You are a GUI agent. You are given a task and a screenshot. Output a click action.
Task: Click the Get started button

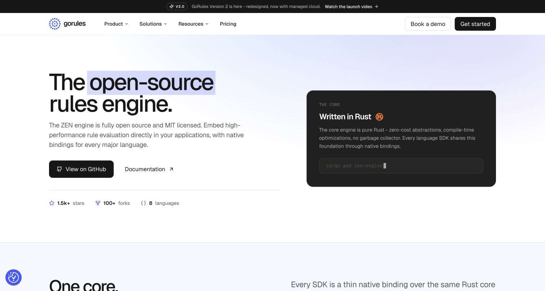[x=475, y=24]
